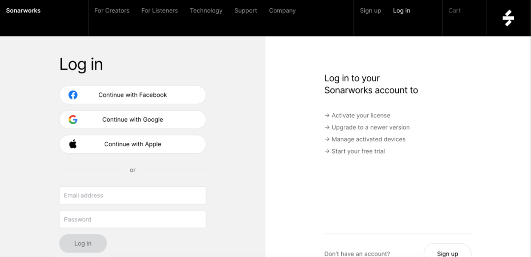Click the Apple logo icon
Viewport: 531px width, 257px height.
coord(73,144)
